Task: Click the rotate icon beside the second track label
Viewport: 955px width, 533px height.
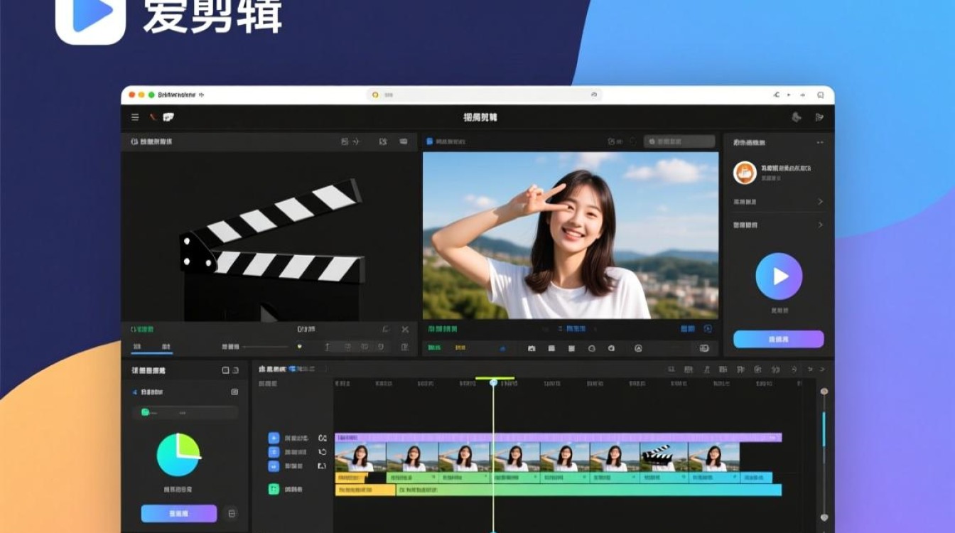Action: click(322, 452)
